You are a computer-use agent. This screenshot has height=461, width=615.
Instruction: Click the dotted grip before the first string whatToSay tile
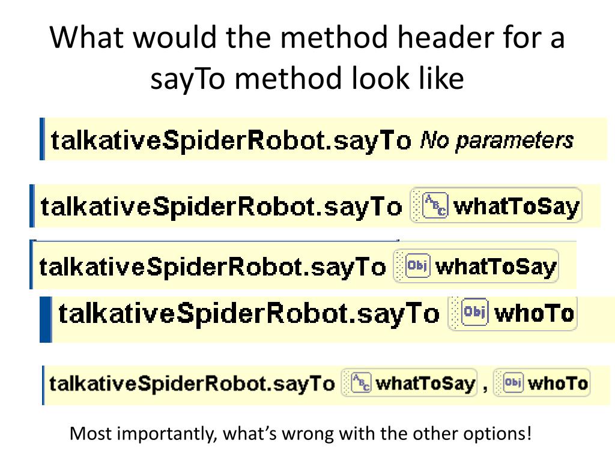[x=416, y=206]
